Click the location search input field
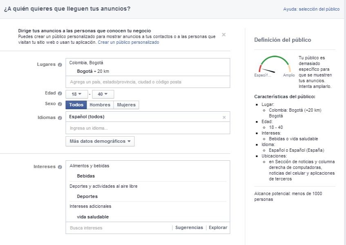The image size is (346, 245). tap(147, 82)
